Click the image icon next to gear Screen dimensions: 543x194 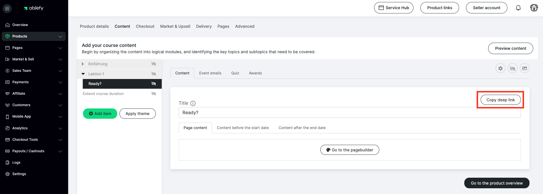pyautogui.click(x=525, y=68)
